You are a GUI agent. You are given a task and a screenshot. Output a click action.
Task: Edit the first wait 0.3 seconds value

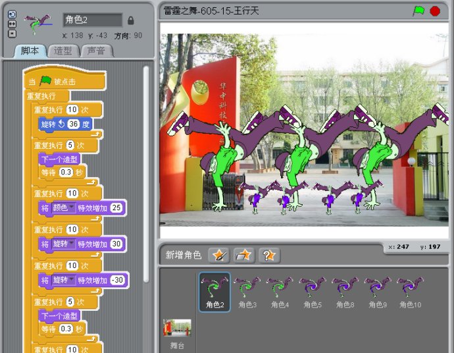[66, 172]
